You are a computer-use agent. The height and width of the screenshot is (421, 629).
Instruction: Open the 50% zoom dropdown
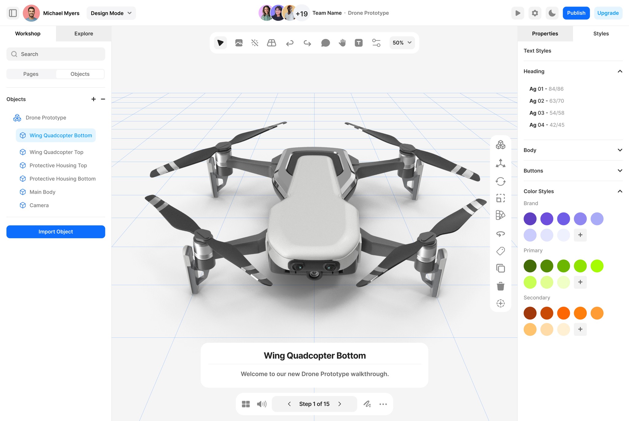[x=402, y=43]
